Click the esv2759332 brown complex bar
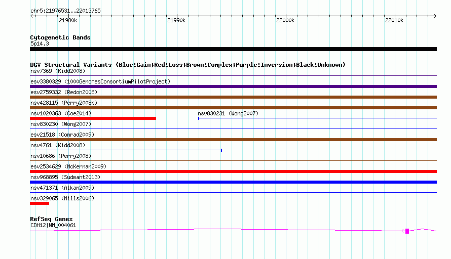Screen dimensions: 451x259 click(x=233, y=97)
